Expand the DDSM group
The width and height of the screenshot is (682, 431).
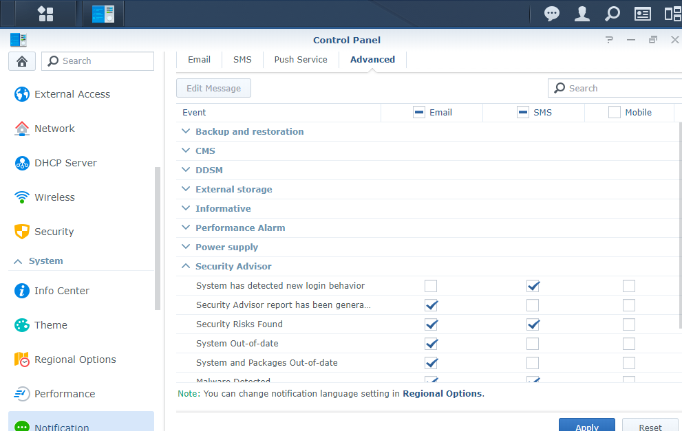pos(186,170)
